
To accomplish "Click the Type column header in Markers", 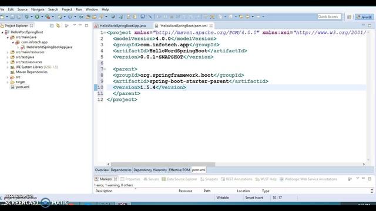I will [266, 191].
